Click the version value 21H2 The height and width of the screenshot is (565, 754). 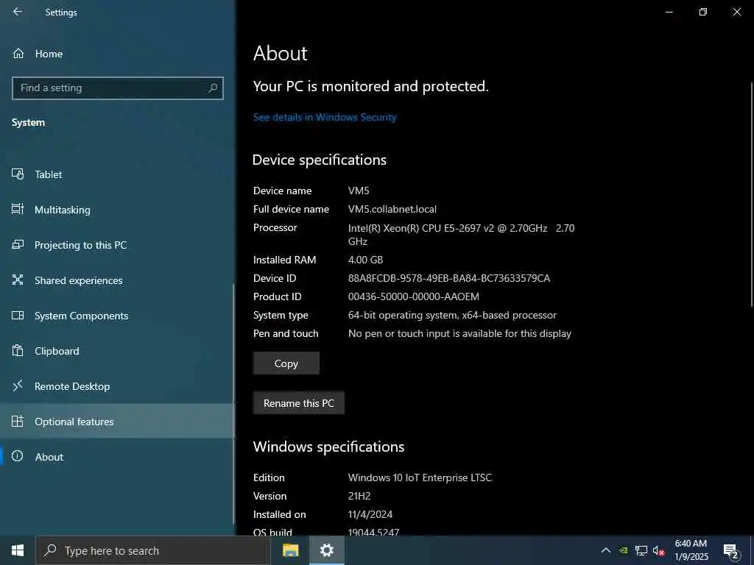359,496
